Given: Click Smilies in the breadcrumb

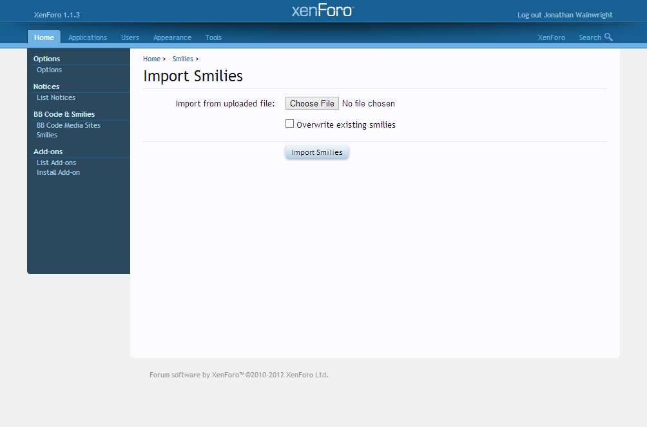Looking at the screenshot, I should pos(182,59).
